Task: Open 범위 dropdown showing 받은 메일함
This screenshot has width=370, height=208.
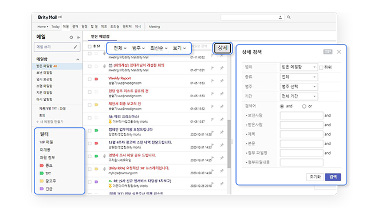Action: pos(299,67)
